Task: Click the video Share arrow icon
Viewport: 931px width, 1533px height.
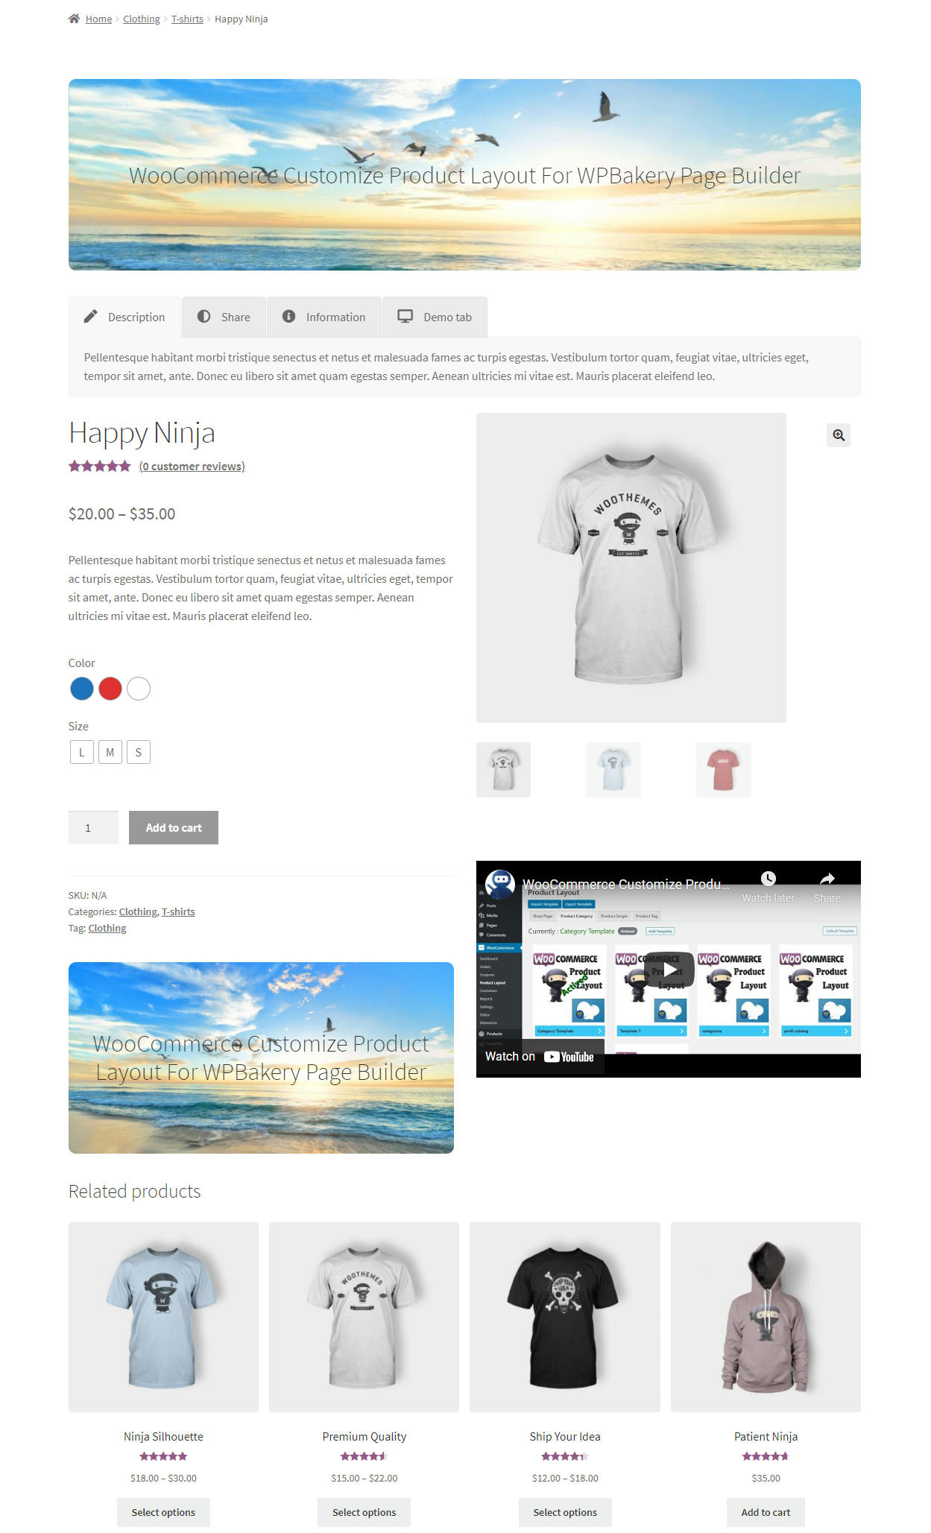Action: [827, 878]
